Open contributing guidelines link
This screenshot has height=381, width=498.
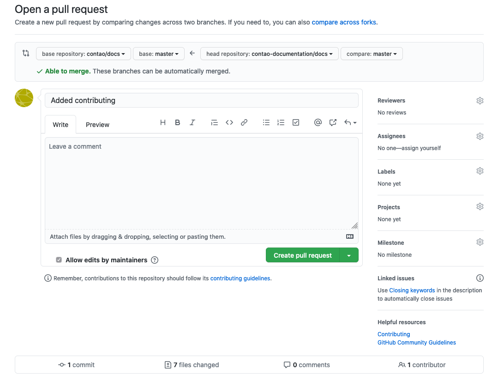click(x=240, y=278)
